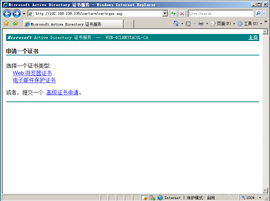Viewport: 270px width, 201px height.
Task: Show more toolbar commands chevron
Action: [x=266, y=21]
